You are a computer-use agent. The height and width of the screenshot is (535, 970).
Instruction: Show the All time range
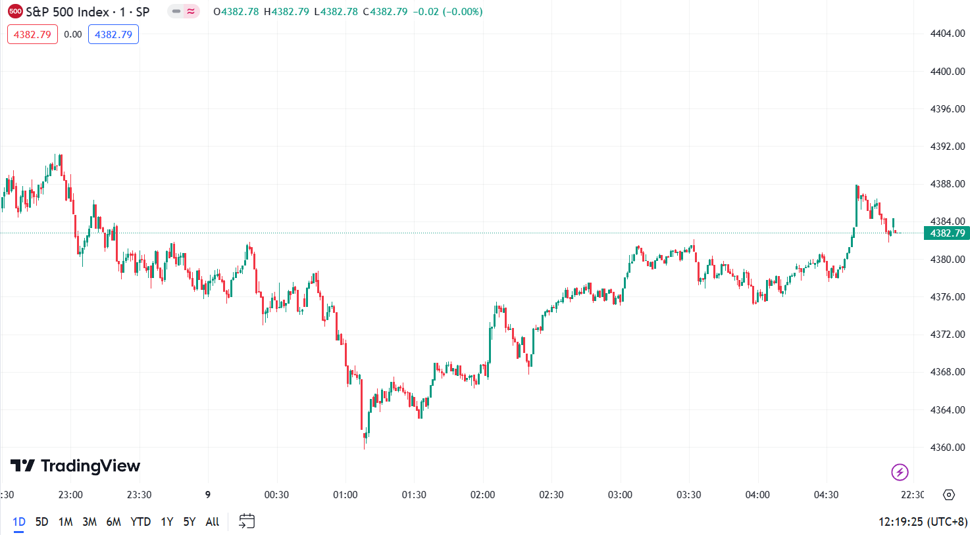[x=212, y=522]
